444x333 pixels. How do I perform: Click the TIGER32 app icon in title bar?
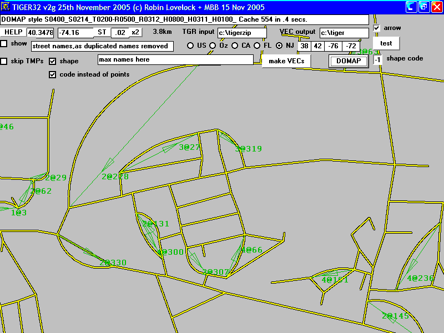pos(6,7)
